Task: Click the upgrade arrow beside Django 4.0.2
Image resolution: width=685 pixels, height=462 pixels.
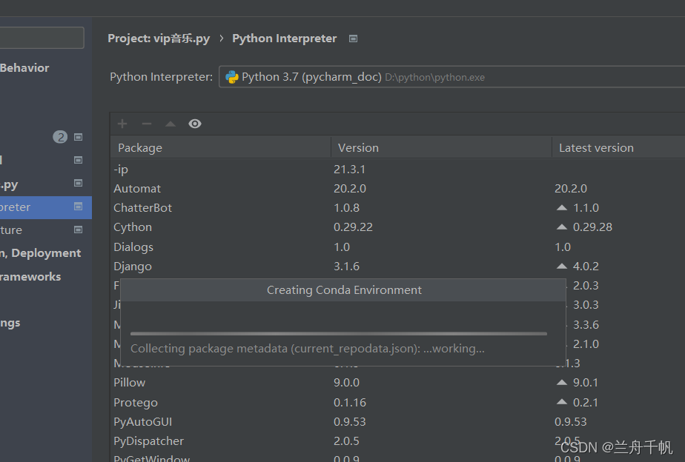Action: pyautogui.click(x=562, y=267)
